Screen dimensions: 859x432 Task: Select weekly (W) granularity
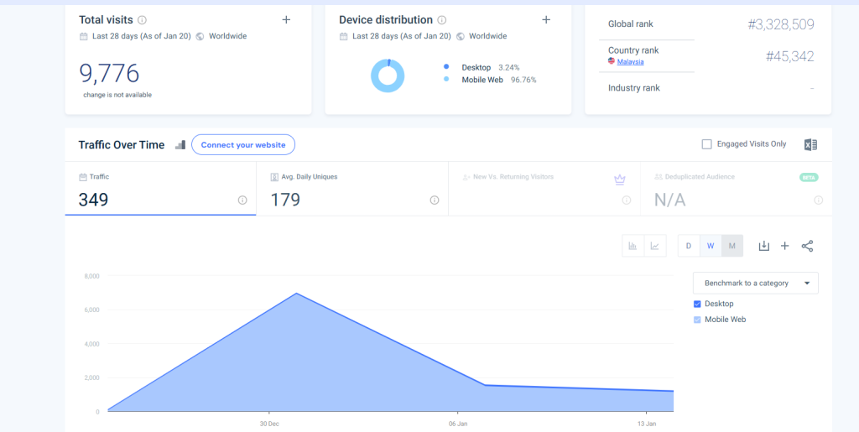click(x=711, y=246)
